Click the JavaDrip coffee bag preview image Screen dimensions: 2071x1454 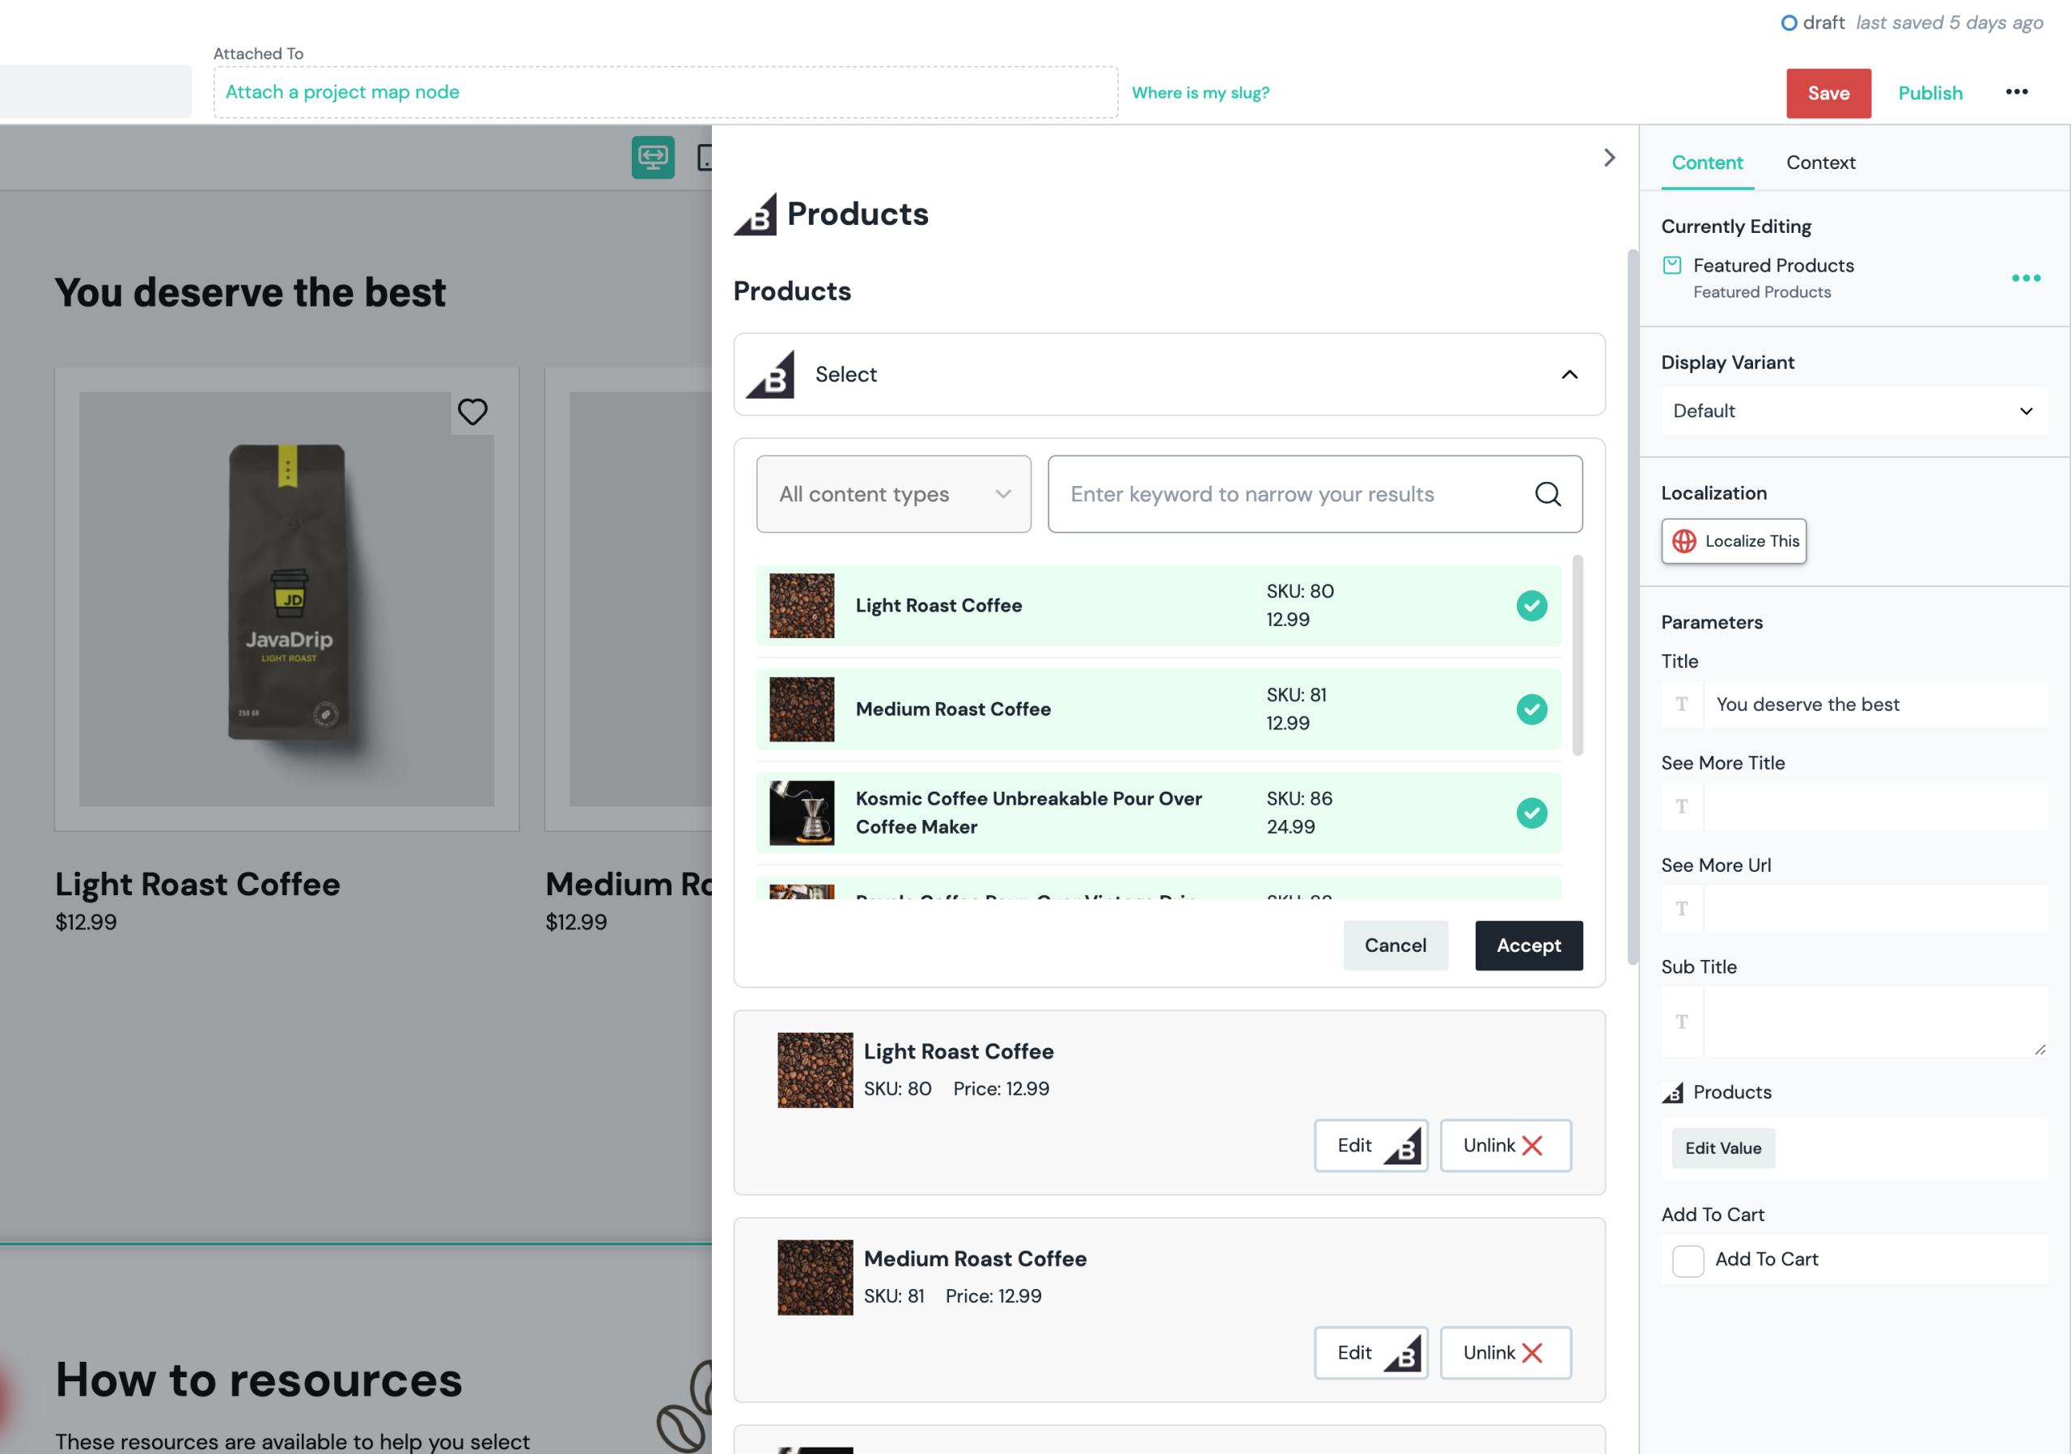pos(287,591)
